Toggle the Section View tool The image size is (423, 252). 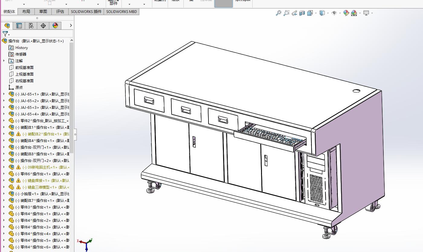point(302,13)
